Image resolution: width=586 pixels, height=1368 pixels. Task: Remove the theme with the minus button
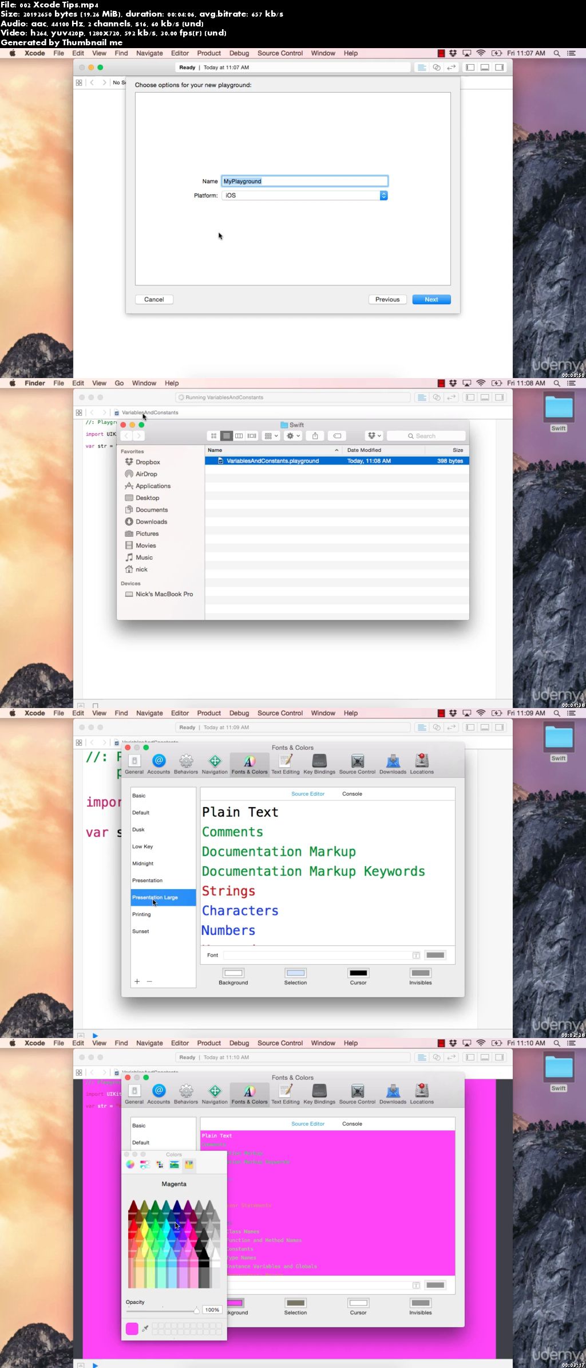click(149, 981)
